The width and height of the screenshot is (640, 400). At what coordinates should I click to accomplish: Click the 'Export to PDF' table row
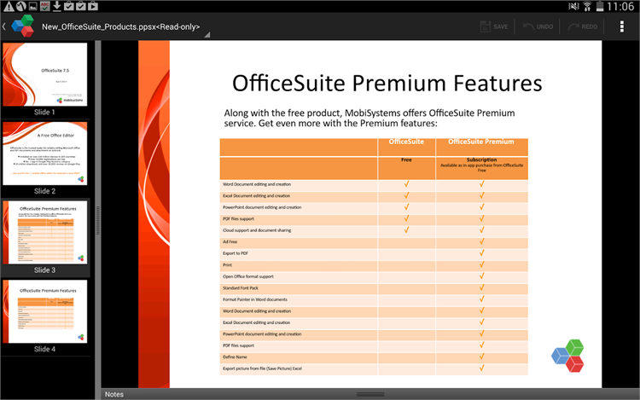[x=374, y=253]
